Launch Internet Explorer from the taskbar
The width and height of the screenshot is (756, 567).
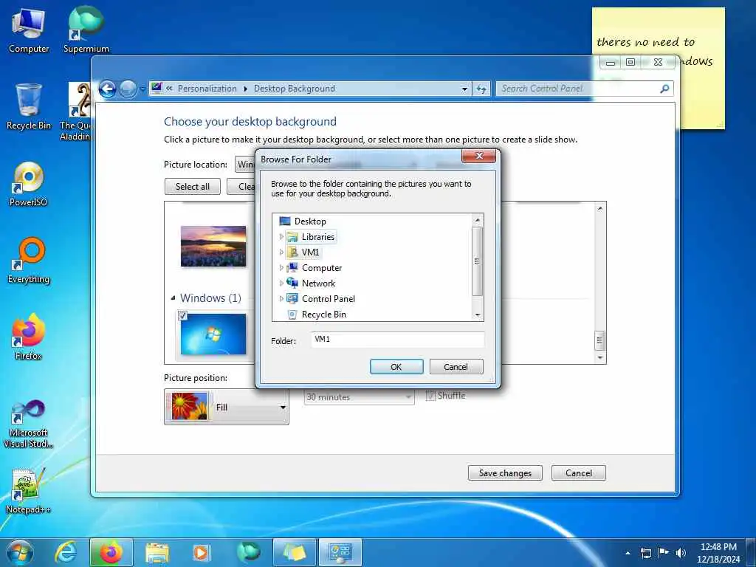66,552
